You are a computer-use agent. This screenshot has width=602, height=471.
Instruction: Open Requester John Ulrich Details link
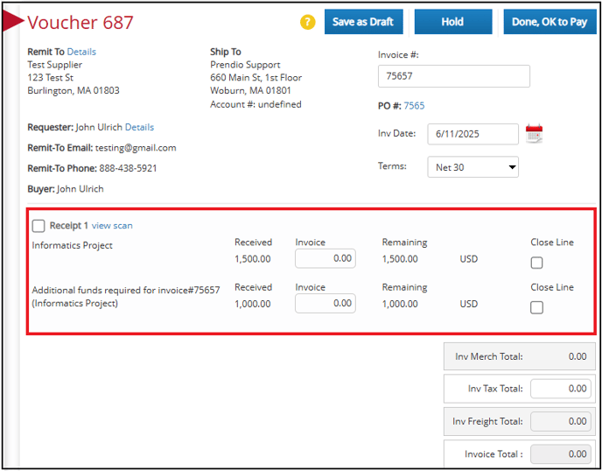click(139, 128)
